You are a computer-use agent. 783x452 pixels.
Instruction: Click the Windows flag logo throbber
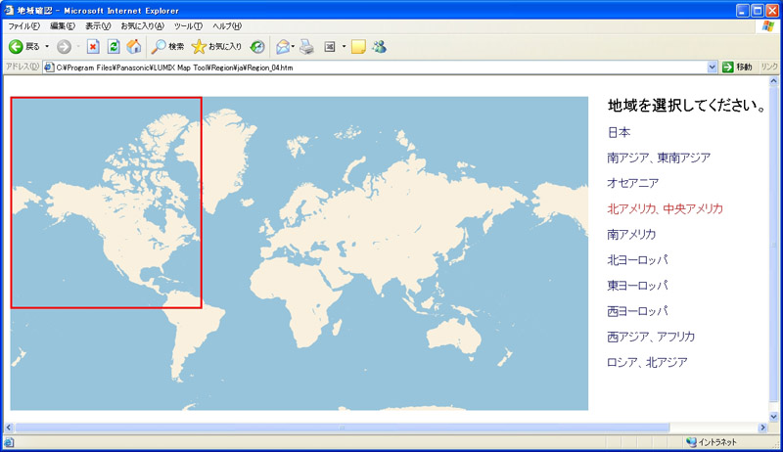click(768, 26)
